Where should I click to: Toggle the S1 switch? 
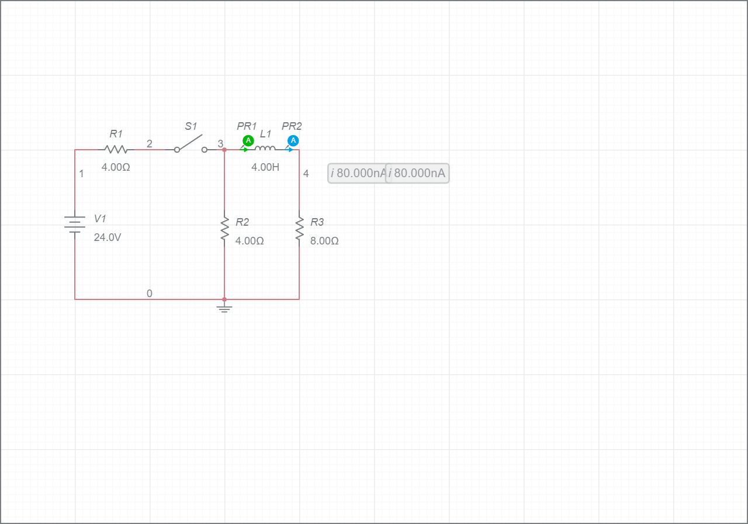tap(191, 145)
